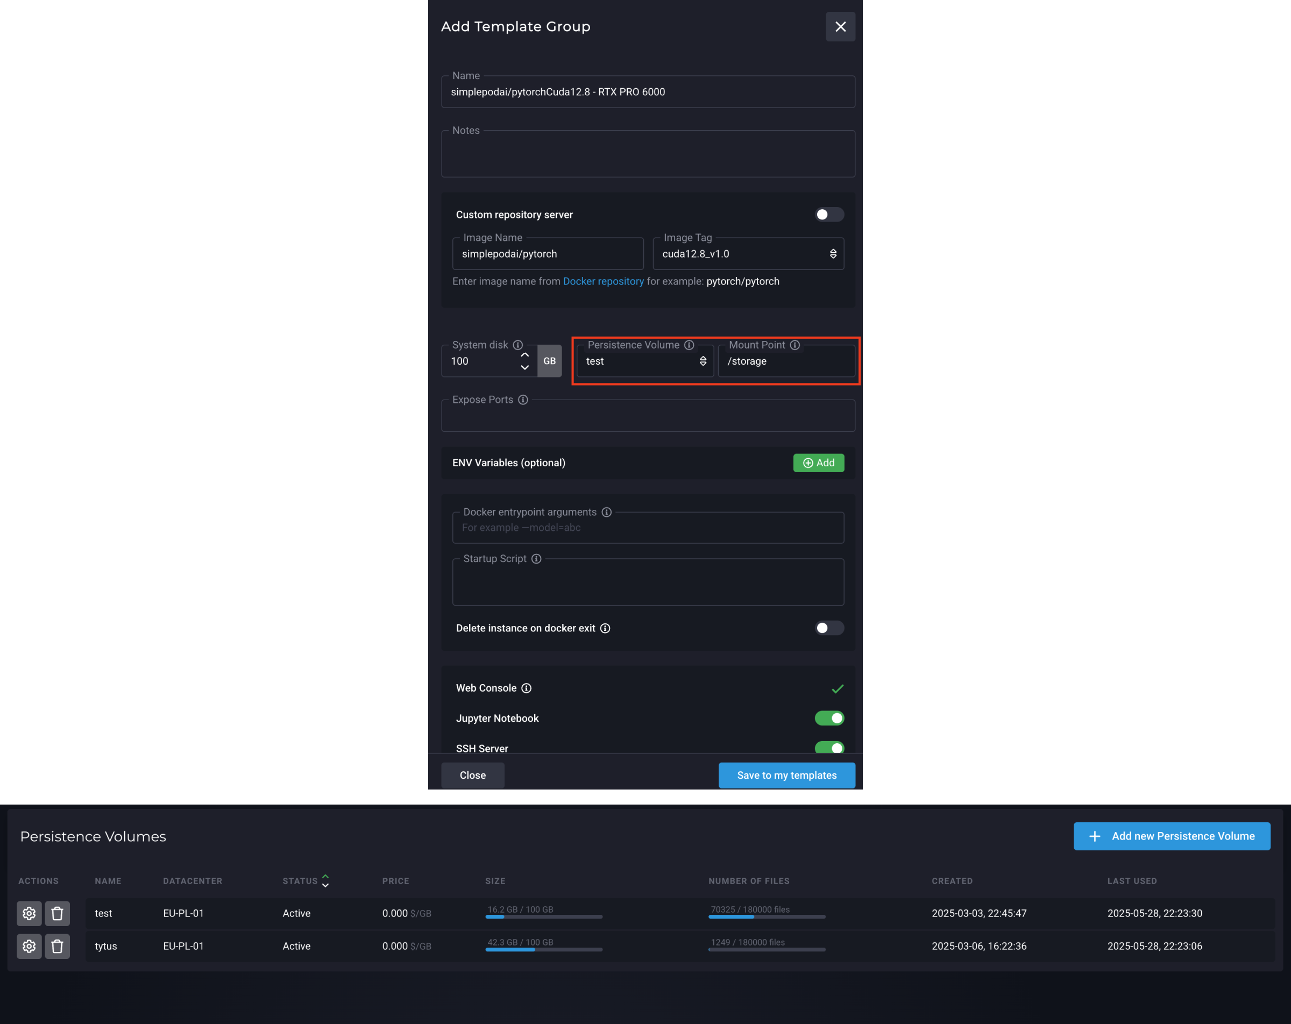Screen dimensions: 1291x1024
Task: Click Save to my templates
Action: (786, 775)
